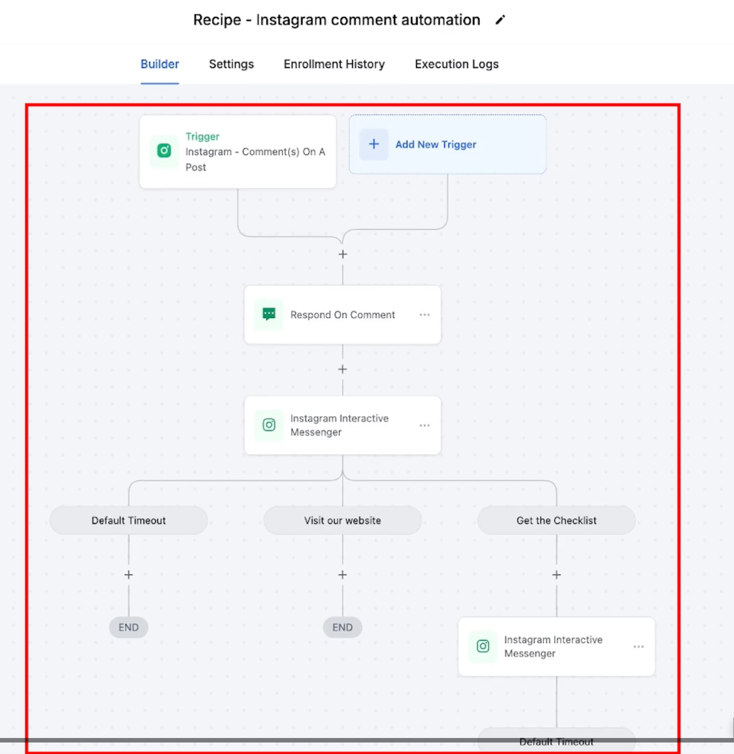Viewport: 734px width, 754px height.
Task: Add a step under Default Timeout branch
Action: 128,575
